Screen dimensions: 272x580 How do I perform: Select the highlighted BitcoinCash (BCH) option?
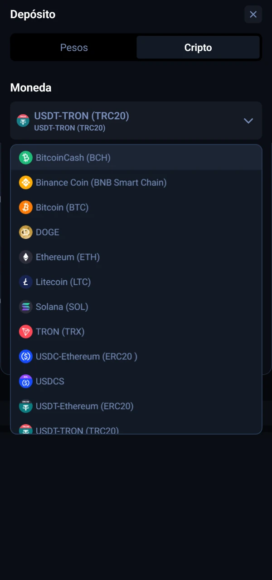coord(73,157)
